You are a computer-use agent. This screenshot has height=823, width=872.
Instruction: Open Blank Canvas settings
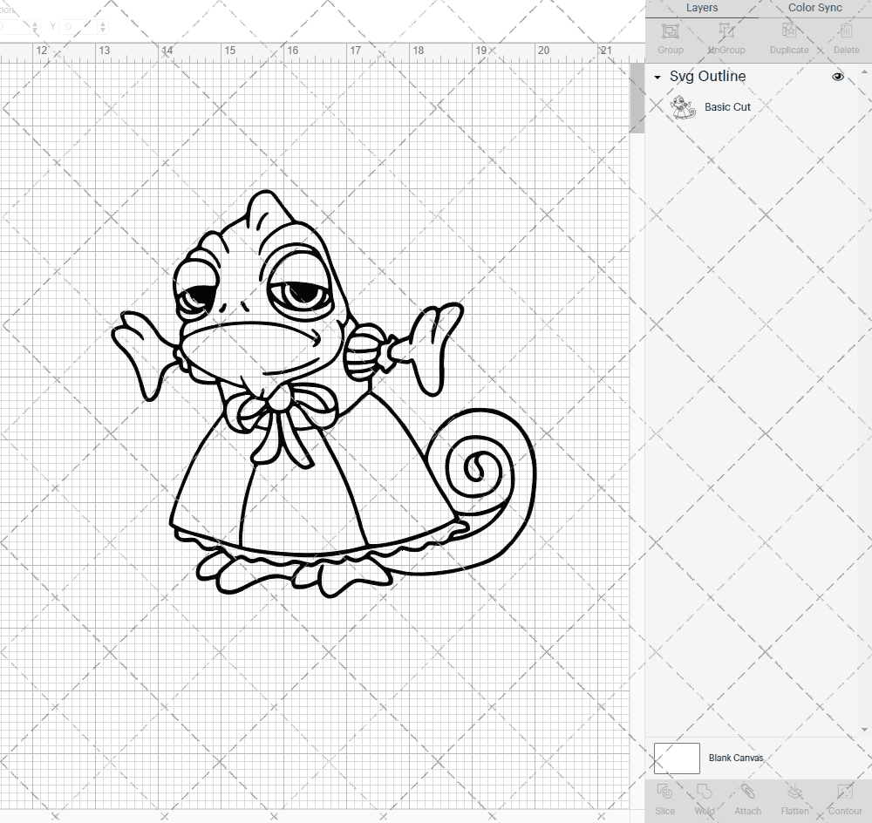[737, 758]
